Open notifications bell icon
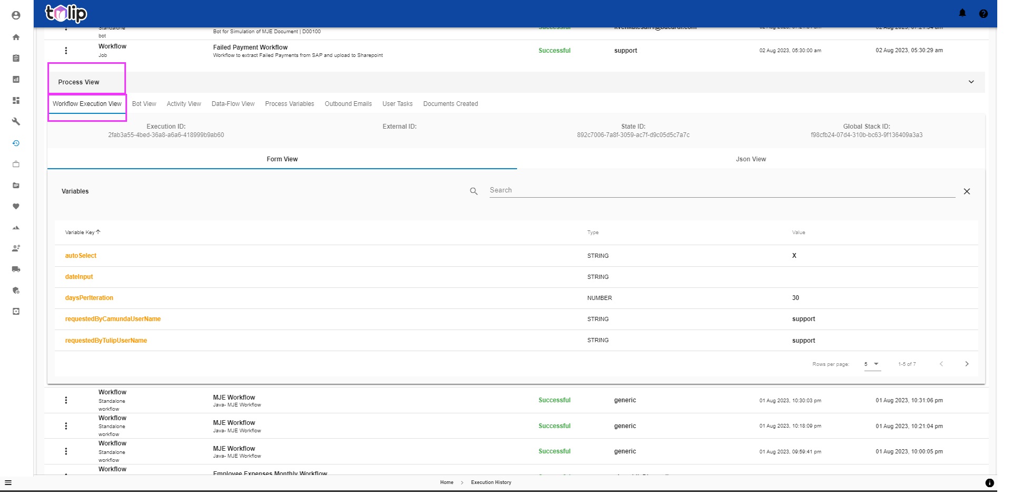The image size is (1012, 494). click(x=962, y=13)
